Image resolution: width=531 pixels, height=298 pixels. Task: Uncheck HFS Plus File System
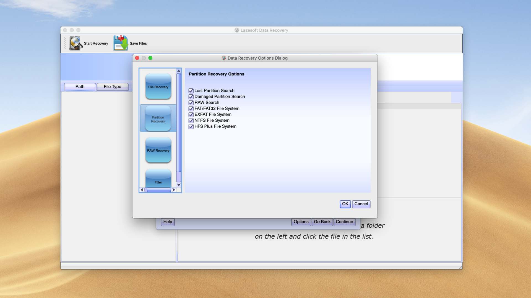(191, 127)
